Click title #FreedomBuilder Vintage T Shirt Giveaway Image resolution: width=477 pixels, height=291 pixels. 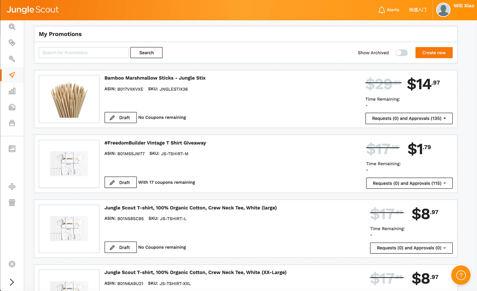(x=155, y=143)
